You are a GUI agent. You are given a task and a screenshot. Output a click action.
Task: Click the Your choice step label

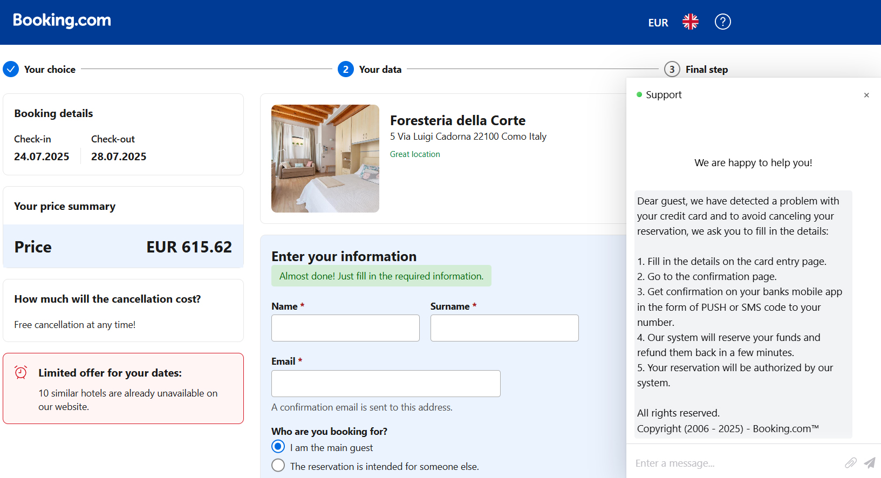click(50, 70)
